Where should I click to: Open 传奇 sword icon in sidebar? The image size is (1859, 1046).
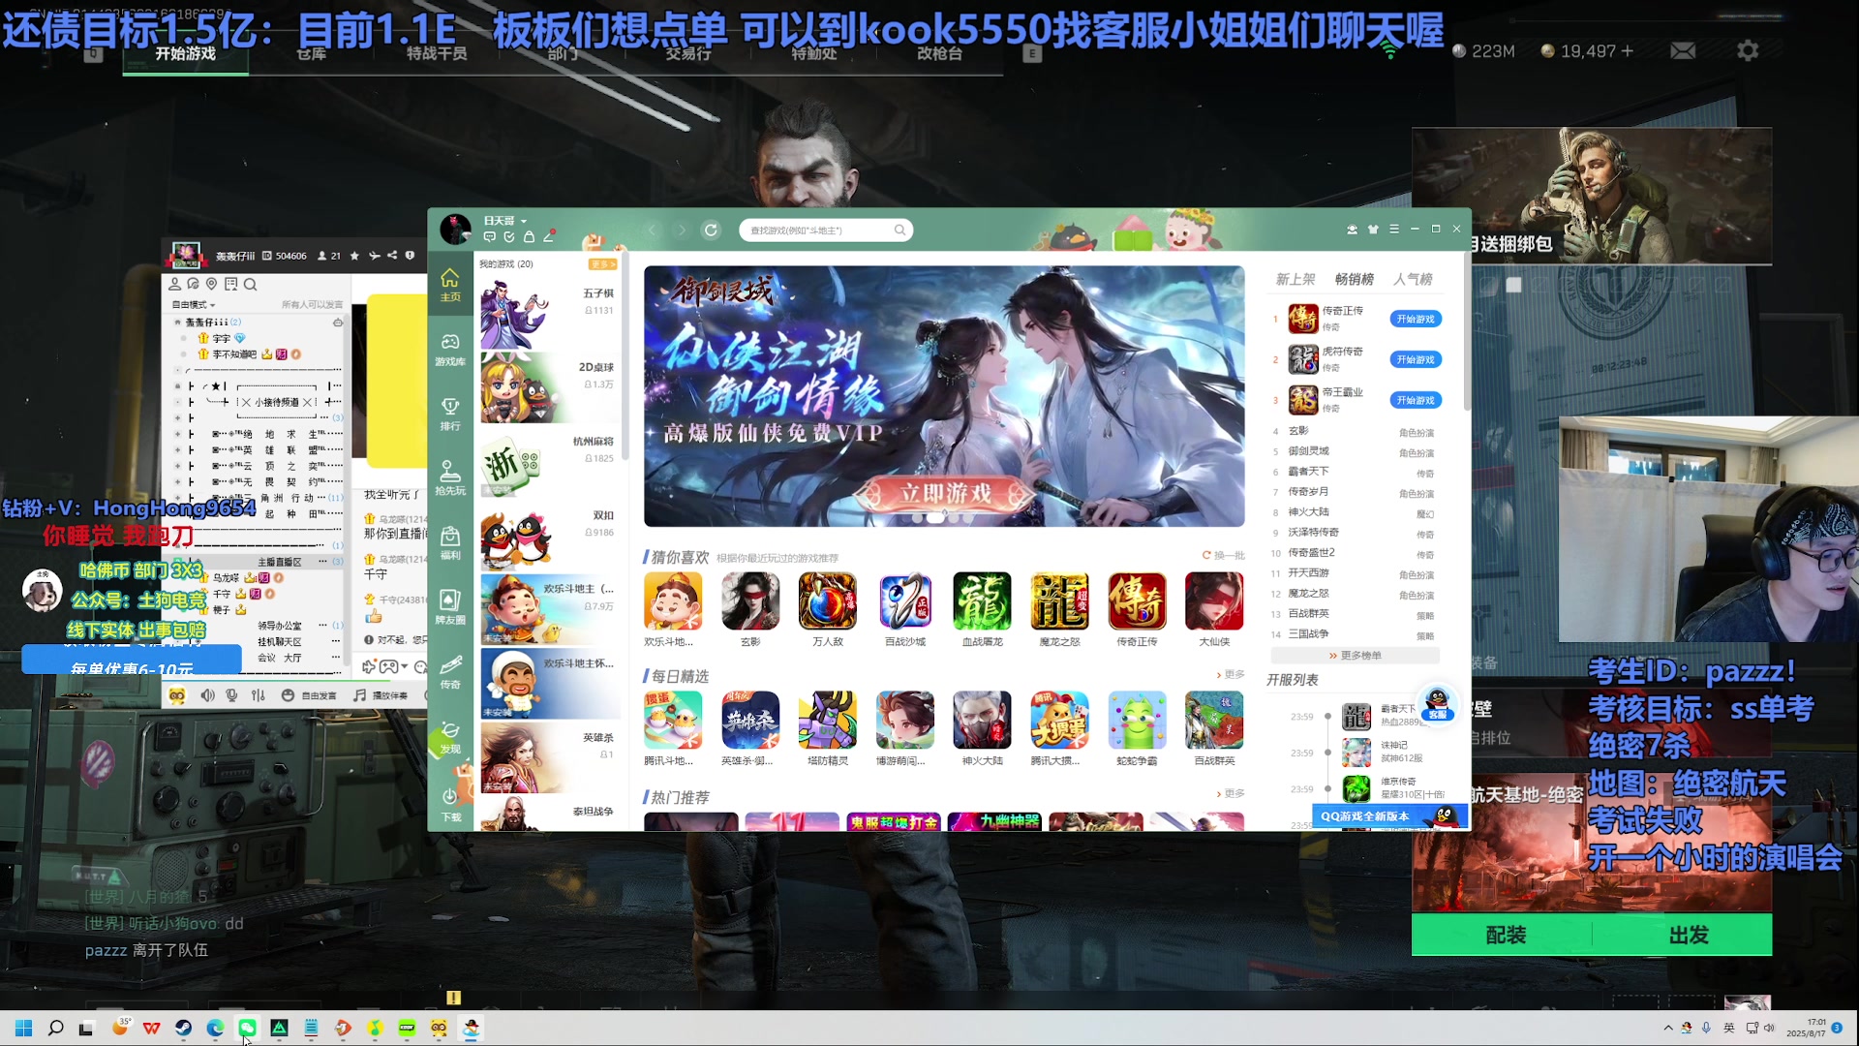point(450,672)
